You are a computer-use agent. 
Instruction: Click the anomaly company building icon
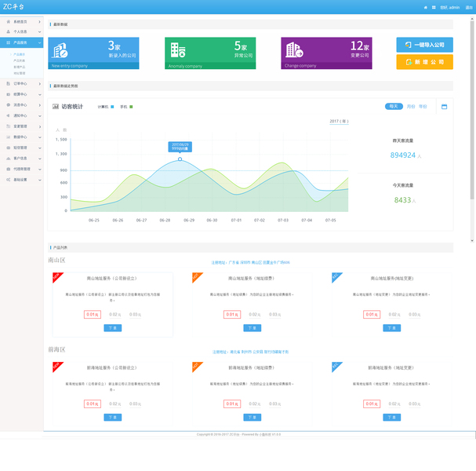pyautogui.click(x=178, y=49)
